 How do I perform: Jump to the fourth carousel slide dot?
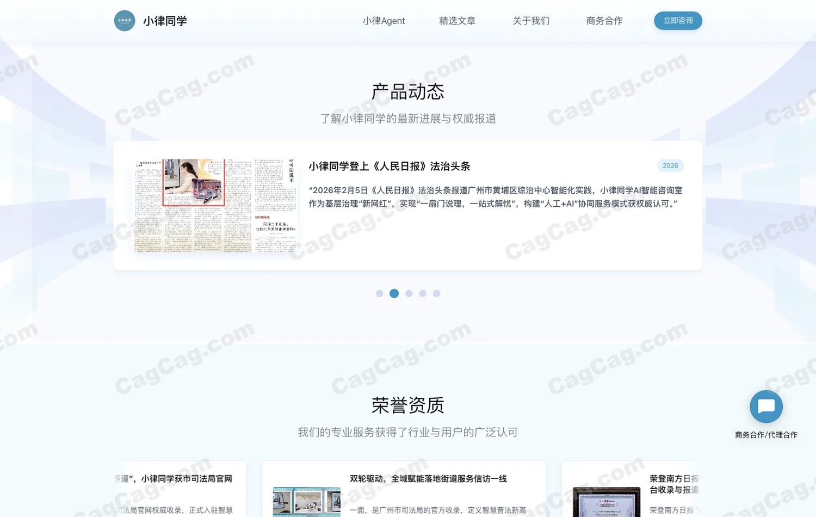[x=423, y=293]
